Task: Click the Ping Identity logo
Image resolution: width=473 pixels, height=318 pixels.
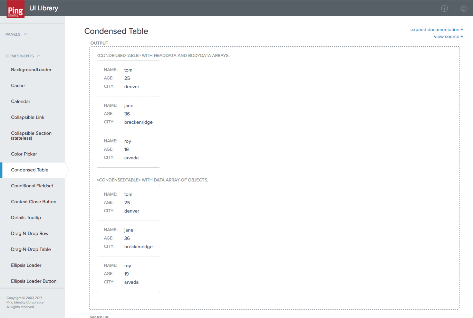Action: coord(16,9)
